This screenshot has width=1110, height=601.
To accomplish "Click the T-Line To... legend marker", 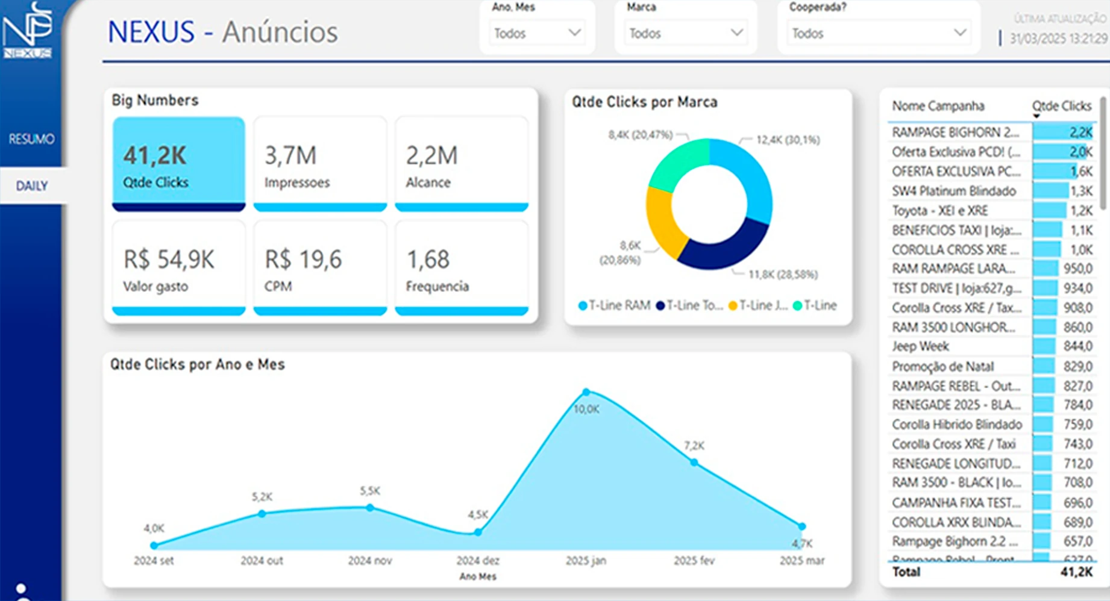I will coord(660,306).
